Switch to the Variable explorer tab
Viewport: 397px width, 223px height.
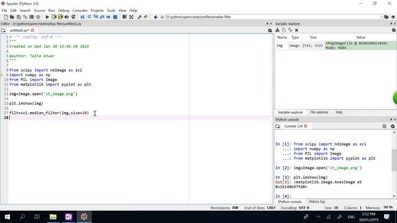click(290, 112)
